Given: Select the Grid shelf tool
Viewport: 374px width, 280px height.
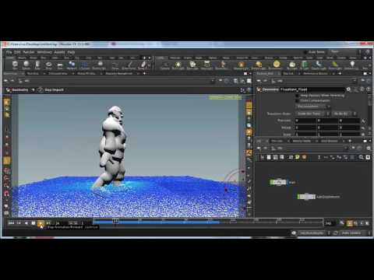Looking at the screenshot, I should pos(60,65).
